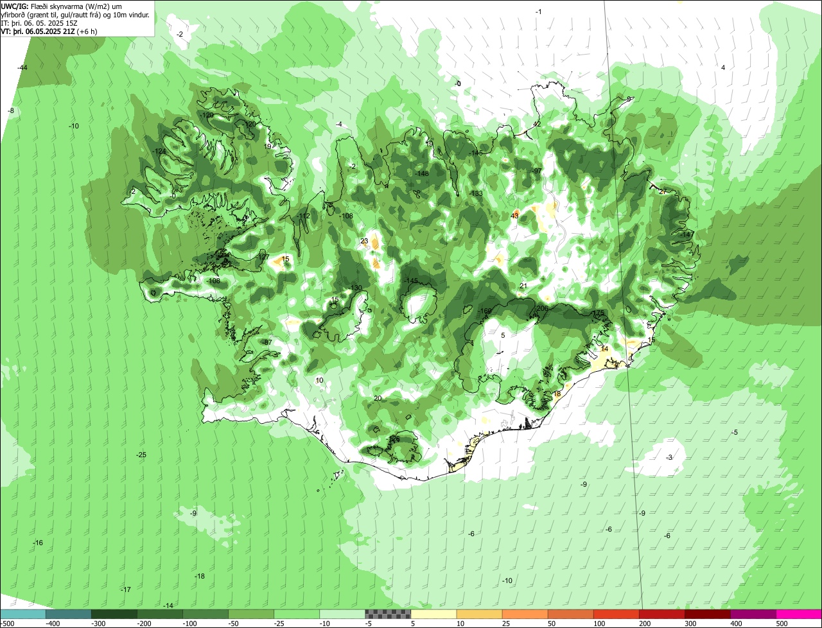Click the teal swatch between -400 and -300
This screenshot has width=822, height=628.
click(68, 615)
